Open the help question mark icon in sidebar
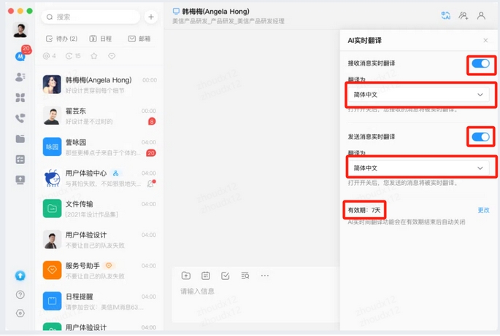The width and height of the screenshot is (500, 336). pyautogui.click(x=20, y=295)
